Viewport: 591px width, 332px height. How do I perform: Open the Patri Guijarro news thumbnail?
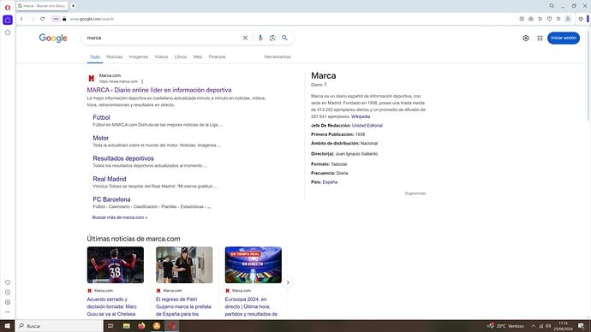coord(184,265)
